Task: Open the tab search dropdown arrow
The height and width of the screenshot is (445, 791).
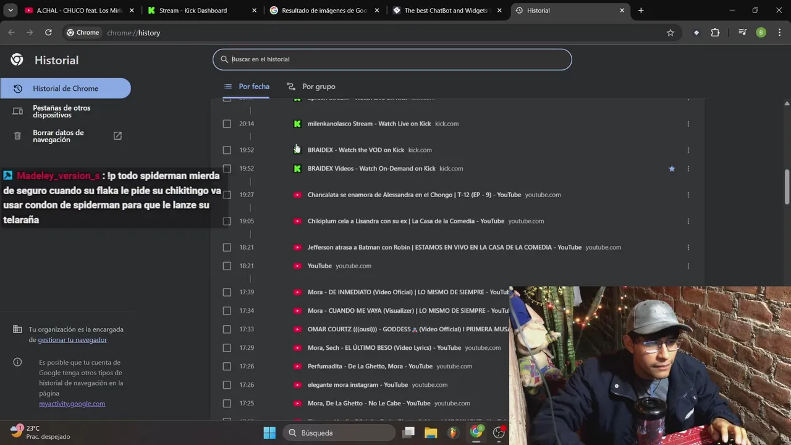Action: tap(11, 11)
